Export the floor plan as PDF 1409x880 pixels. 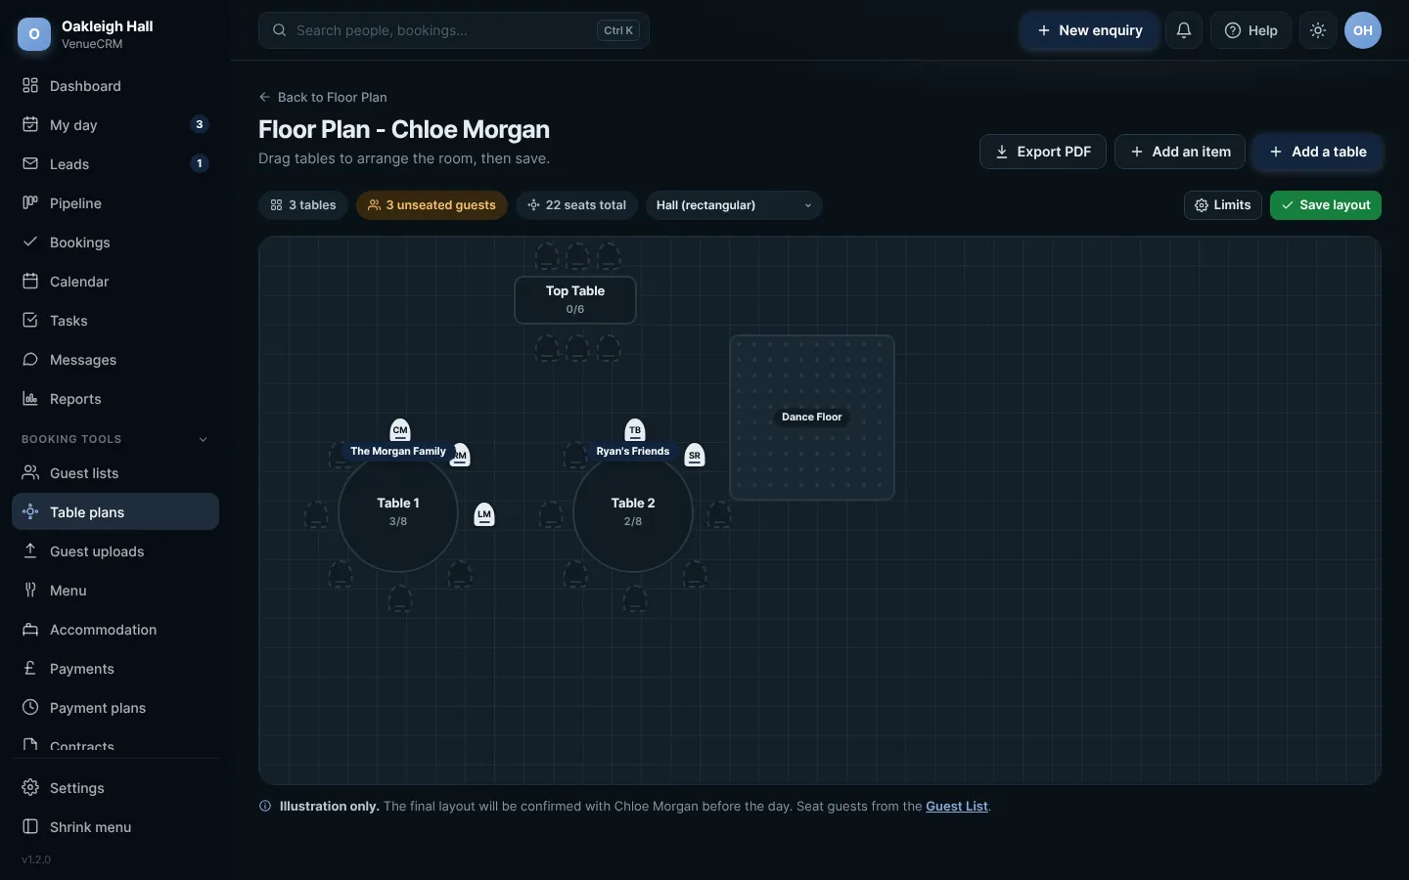pyautogui.click(x=1043, y=152)
